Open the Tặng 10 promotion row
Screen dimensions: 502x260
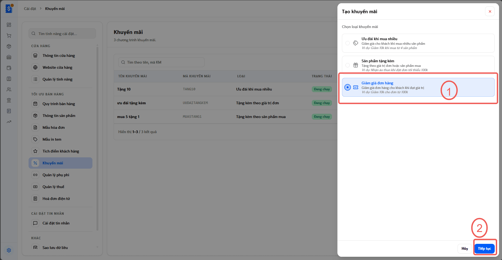tap(226, 89)
